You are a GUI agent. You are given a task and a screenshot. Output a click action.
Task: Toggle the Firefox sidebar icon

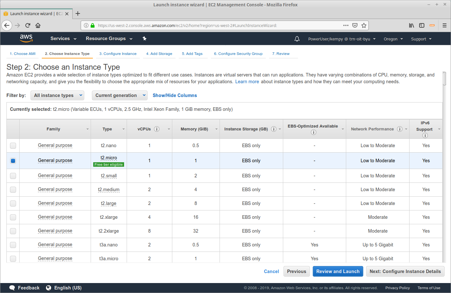coord(422,25)
